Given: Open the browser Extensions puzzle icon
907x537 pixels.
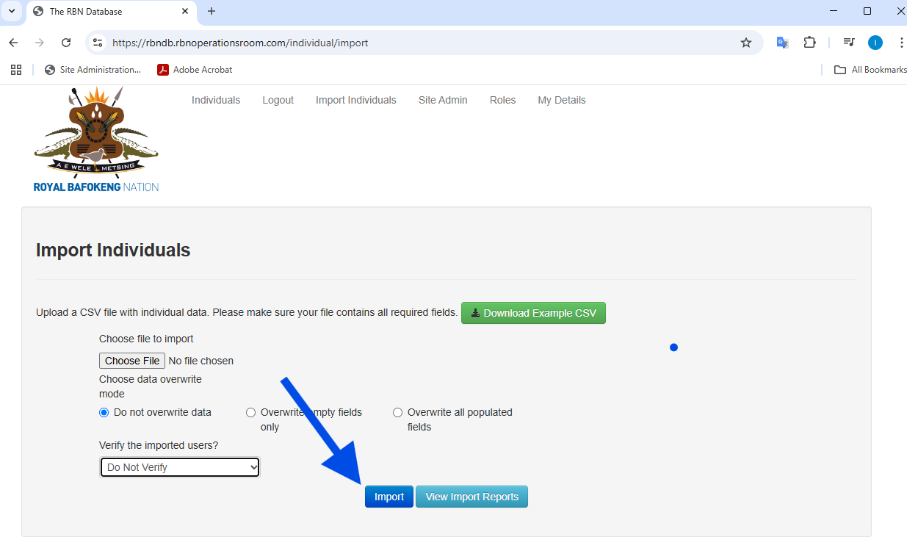Looking at the screenshot, I should tap(809, 43).
